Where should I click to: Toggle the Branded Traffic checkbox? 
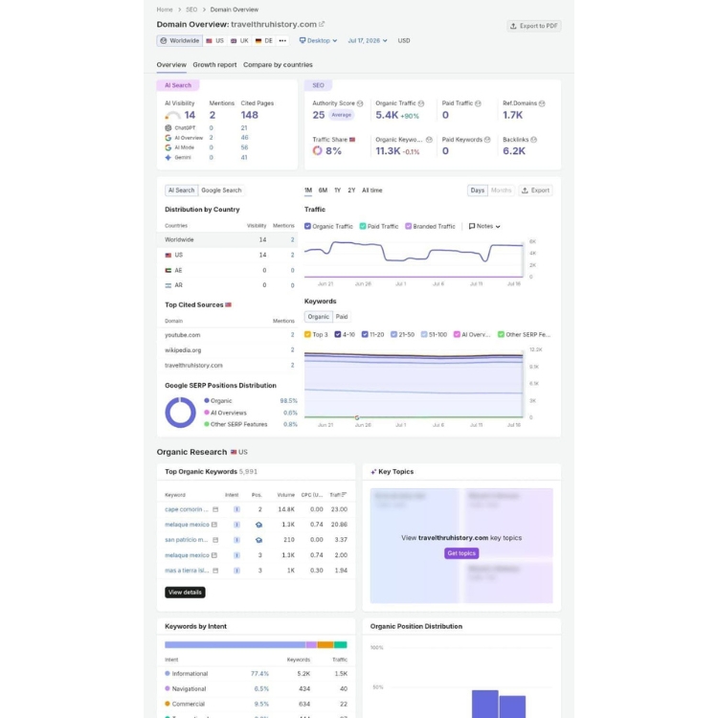[x=409, y=226]
